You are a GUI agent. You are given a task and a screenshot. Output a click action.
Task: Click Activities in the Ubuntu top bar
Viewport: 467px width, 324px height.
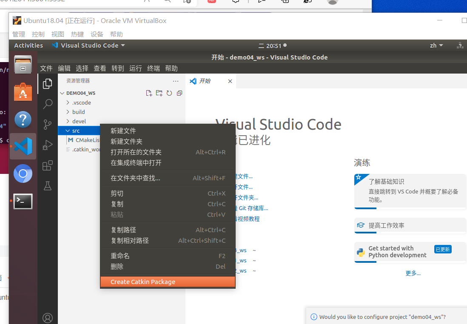click(28, 45)
